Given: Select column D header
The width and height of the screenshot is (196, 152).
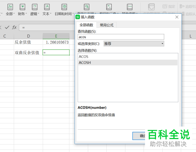Looking at the screenshot, I should tap(29, 36).
